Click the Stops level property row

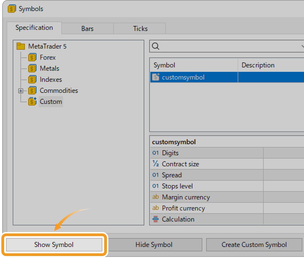point(227,186)
